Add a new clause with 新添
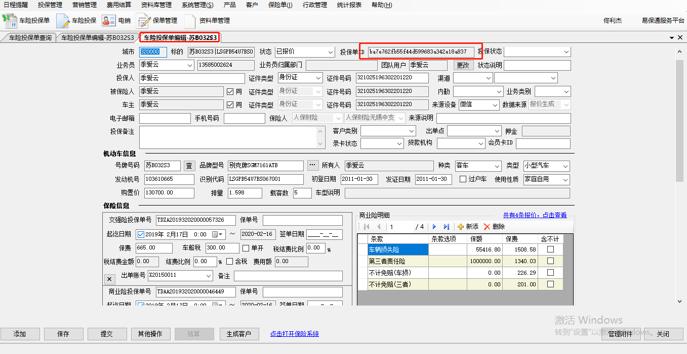Image resolution: width=687 pixels, height=354 pixels. pyautogui.click(x=468, y=227)
